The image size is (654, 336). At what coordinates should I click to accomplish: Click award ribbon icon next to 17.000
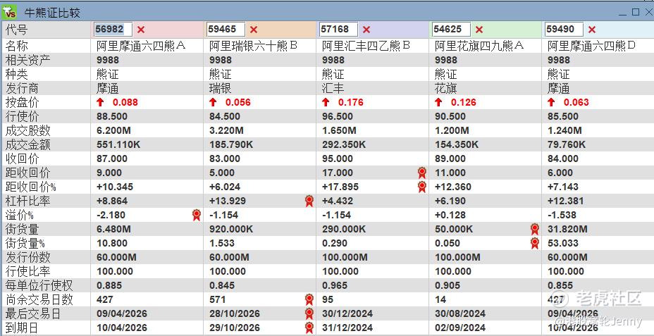coord(421,173)
